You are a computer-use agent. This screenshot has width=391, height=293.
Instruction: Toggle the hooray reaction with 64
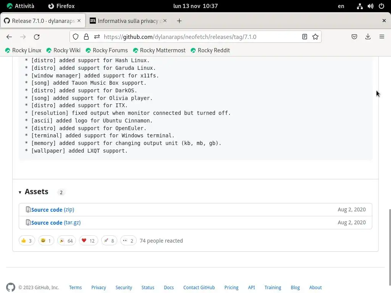66,241
